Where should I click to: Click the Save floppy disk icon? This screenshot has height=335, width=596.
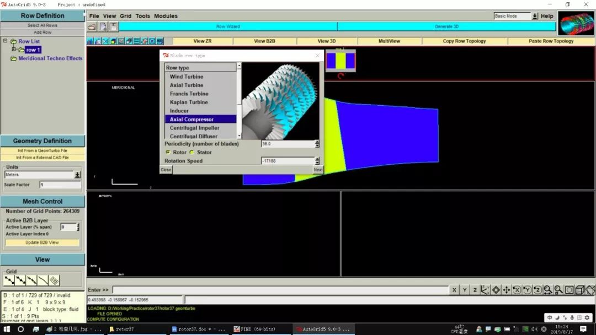(x=113, y=26)
